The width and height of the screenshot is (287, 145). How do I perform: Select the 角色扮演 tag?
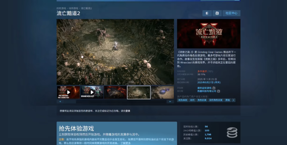[202, 100]
